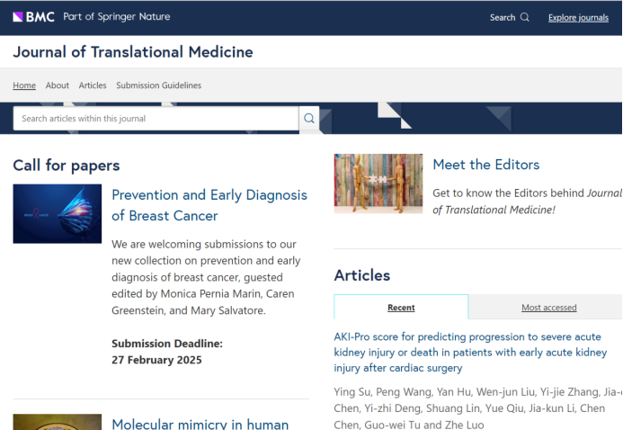The width and height of the screenshot is (623, 430).
Task: Switch to the Most accessed tab
Action: (548, 308)
